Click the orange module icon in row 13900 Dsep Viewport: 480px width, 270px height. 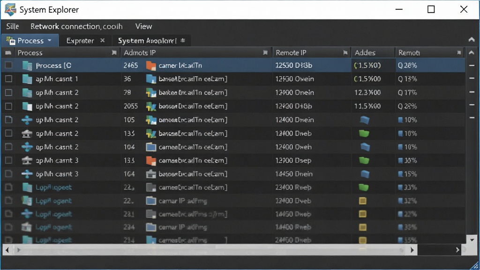[151, 160]
